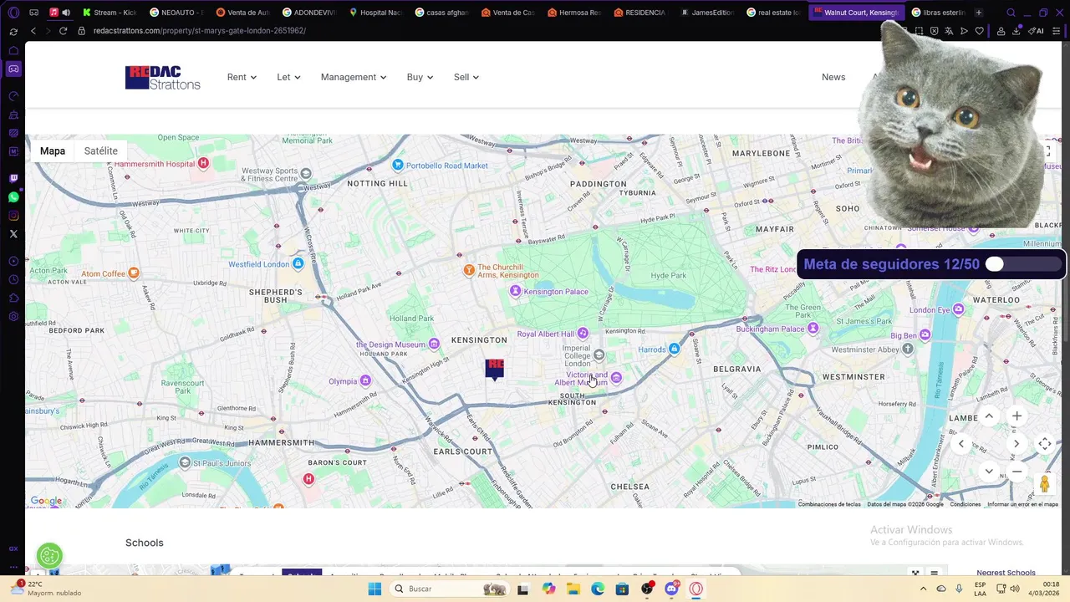Pan the map left with arrow
This screenshot has width=1070, height=602.
point(961,444)
